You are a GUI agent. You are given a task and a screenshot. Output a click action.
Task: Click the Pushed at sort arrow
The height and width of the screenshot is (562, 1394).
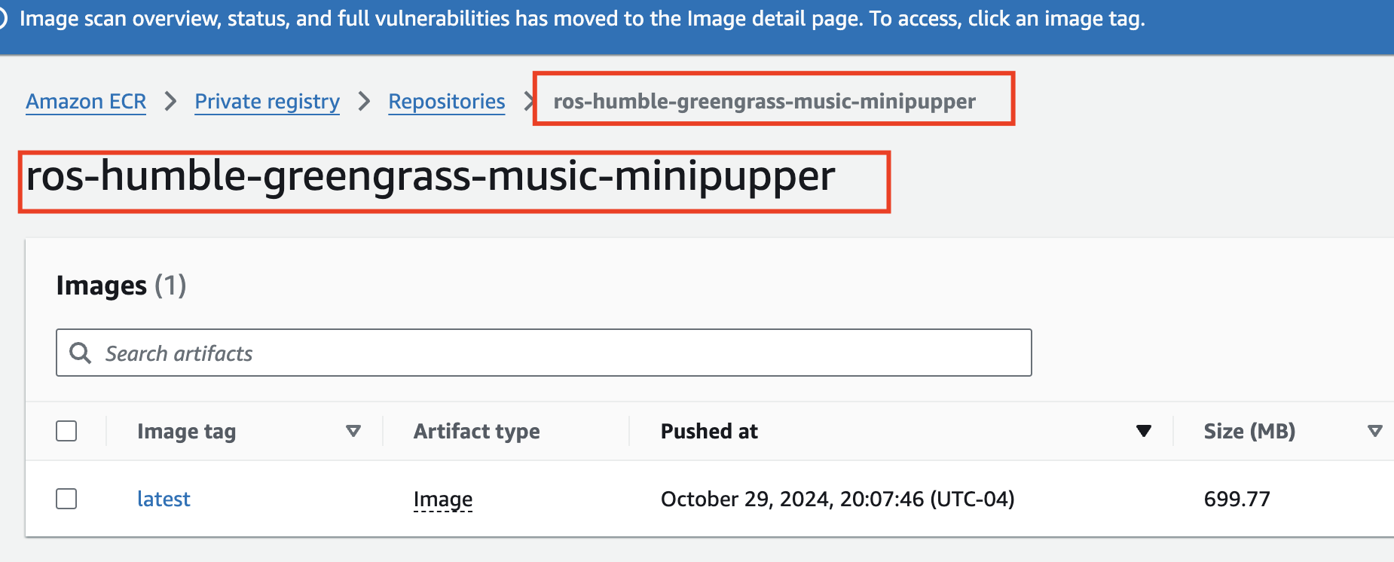(1143, 431)
